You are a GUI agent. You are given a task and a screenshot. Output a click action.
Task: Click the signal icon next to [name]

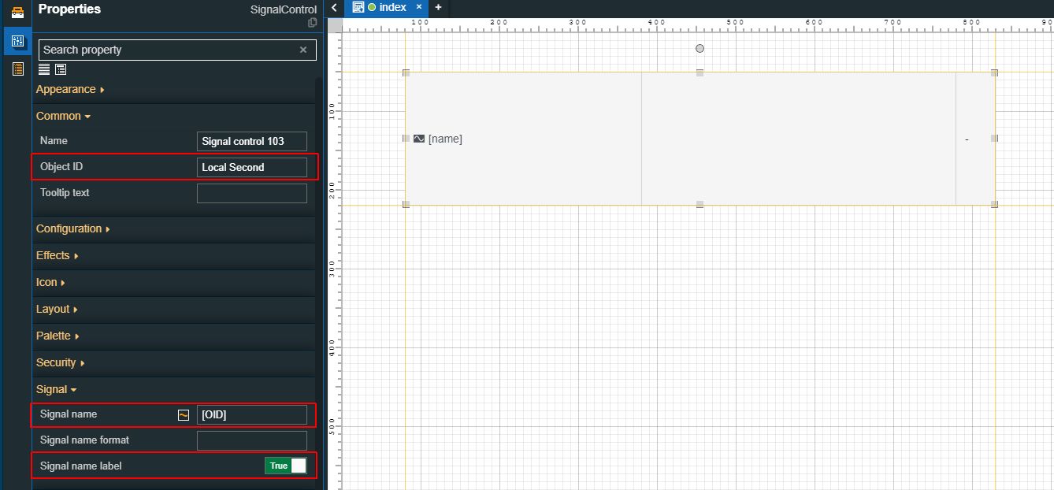tap(419, 139)
